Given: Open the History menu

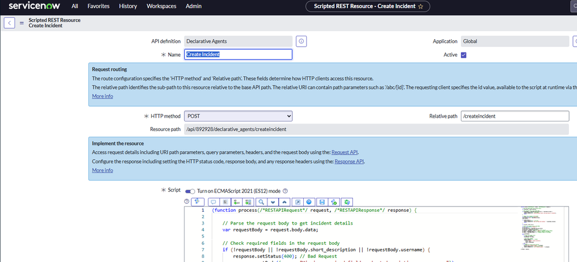Looking at the screenshot, I should tap(128, 6).
